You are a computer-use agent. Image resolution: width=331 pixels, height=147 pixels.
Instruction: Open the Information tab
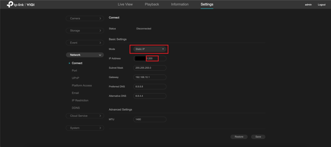click(180, 4)
